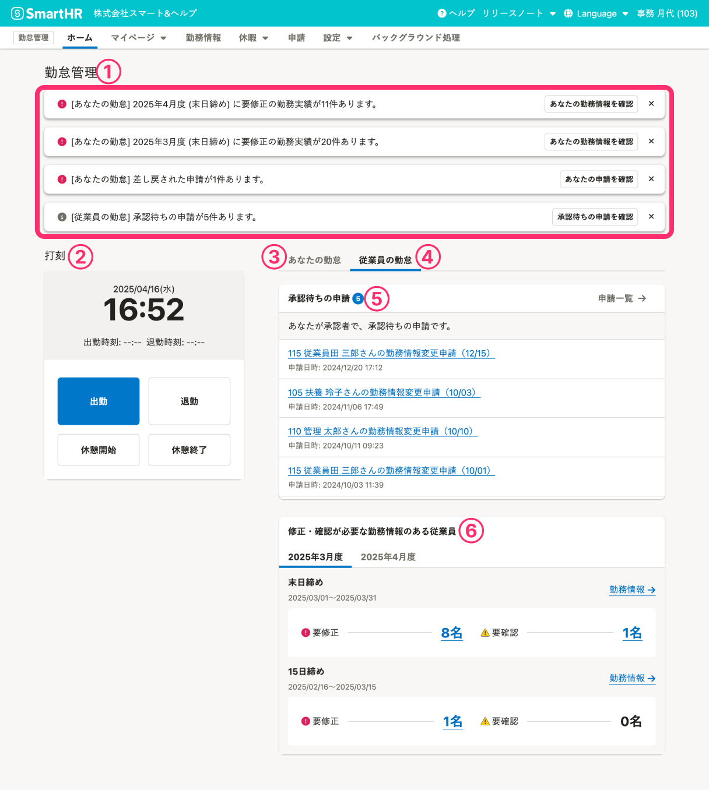709x790 pixels.
Task: Select the 2025年4月度 tab
Action: pyautogui.click(x=388, y=557)
